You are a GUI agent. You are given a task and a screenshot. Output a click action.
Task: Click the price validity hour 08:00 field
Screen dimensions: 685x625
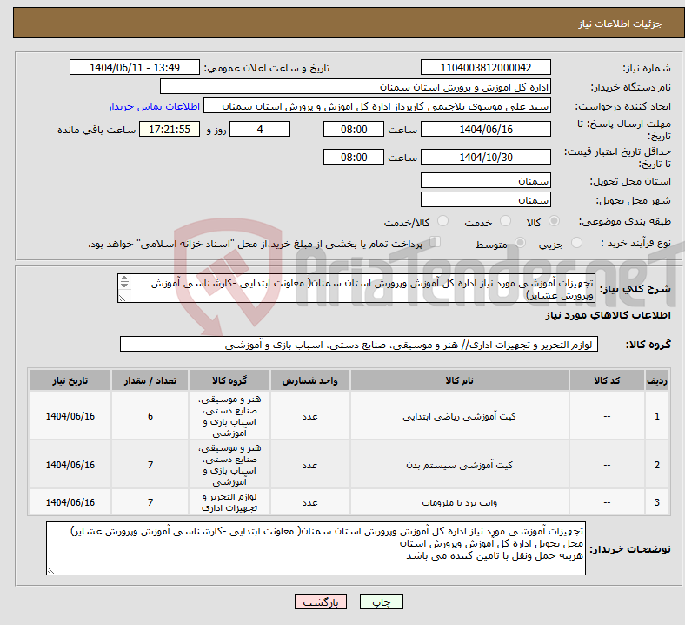(354, 157)
